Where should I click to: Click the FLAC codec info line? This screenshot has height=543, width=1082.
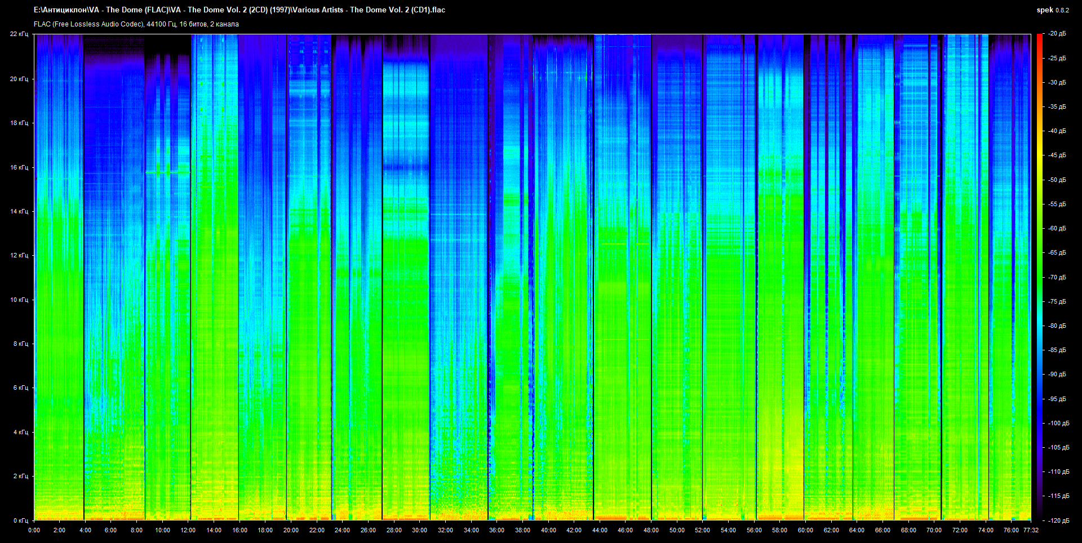pyautogui.click(x=136, y=24)
